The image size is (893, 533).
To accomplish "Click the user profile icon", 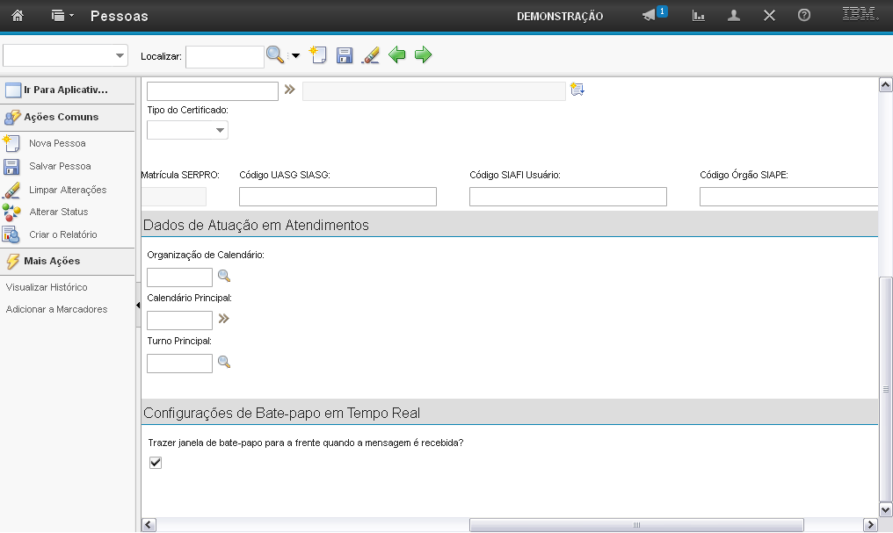I will coord(734,16).
